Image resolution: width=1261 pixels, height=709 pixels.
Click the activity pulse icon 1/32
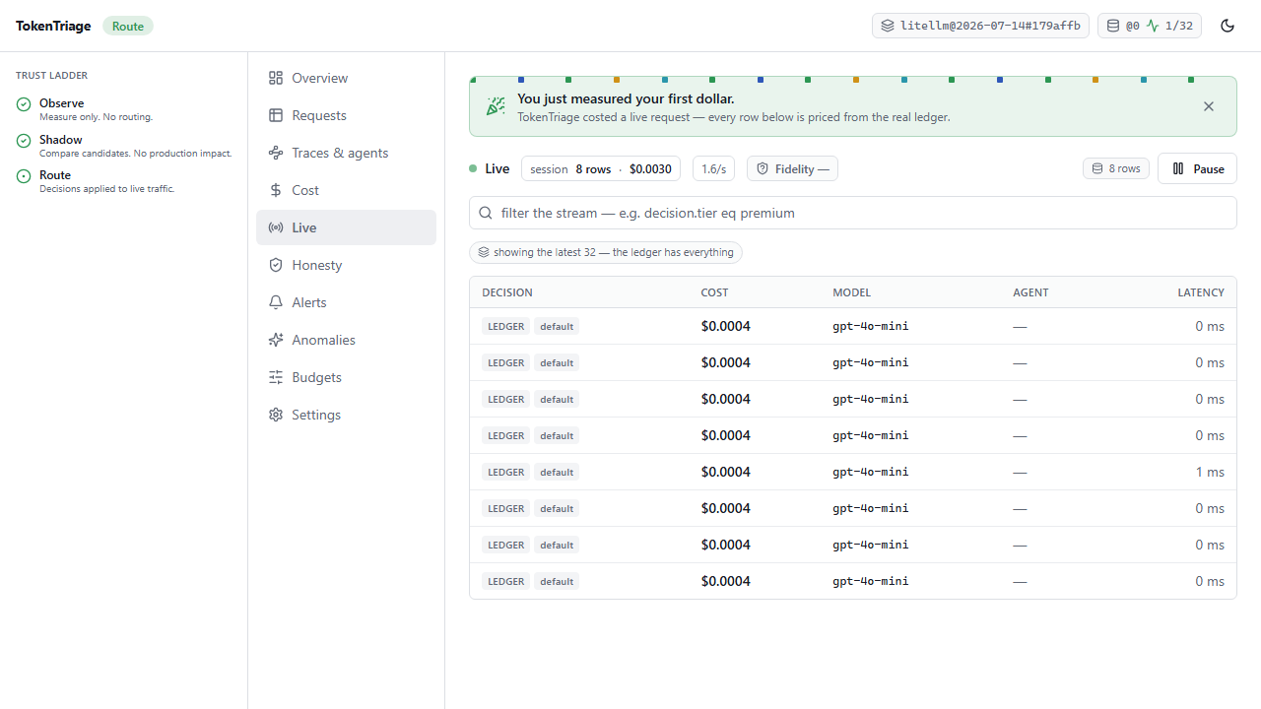pos(1153,26)
